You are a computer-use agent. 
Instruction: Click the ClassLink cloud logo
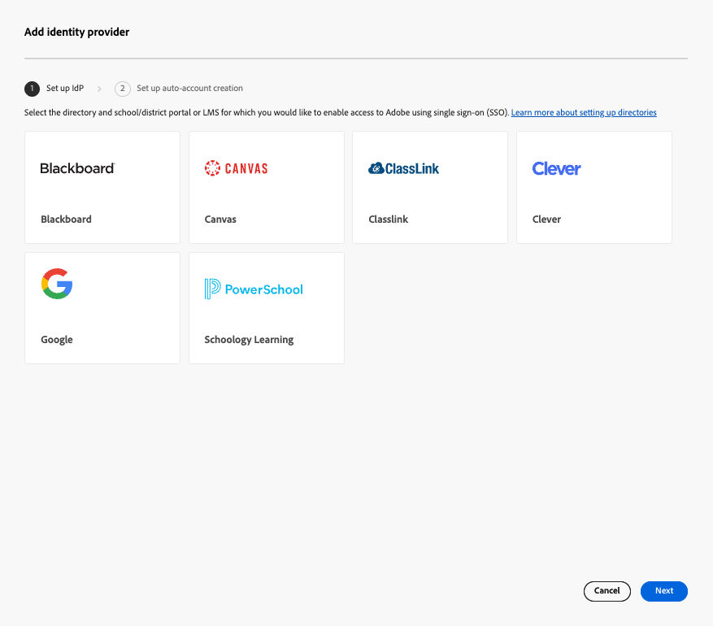(x=403, y=168)
